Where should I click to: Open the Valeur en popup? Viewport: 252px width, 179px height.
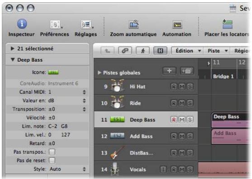point(84,101)
